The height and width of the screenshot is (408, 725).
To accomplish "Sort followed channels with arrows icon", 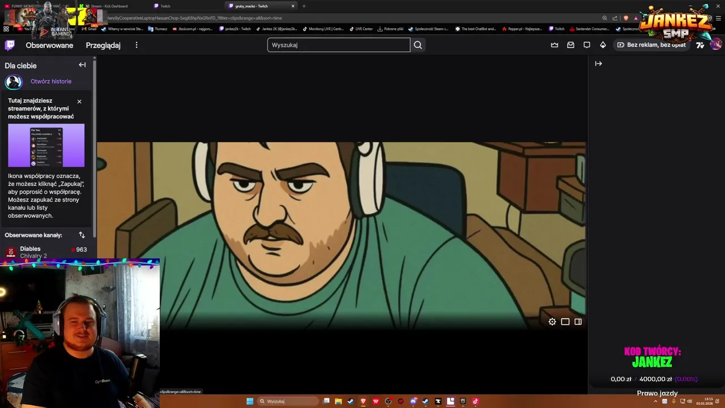I will tap(82, 235).
